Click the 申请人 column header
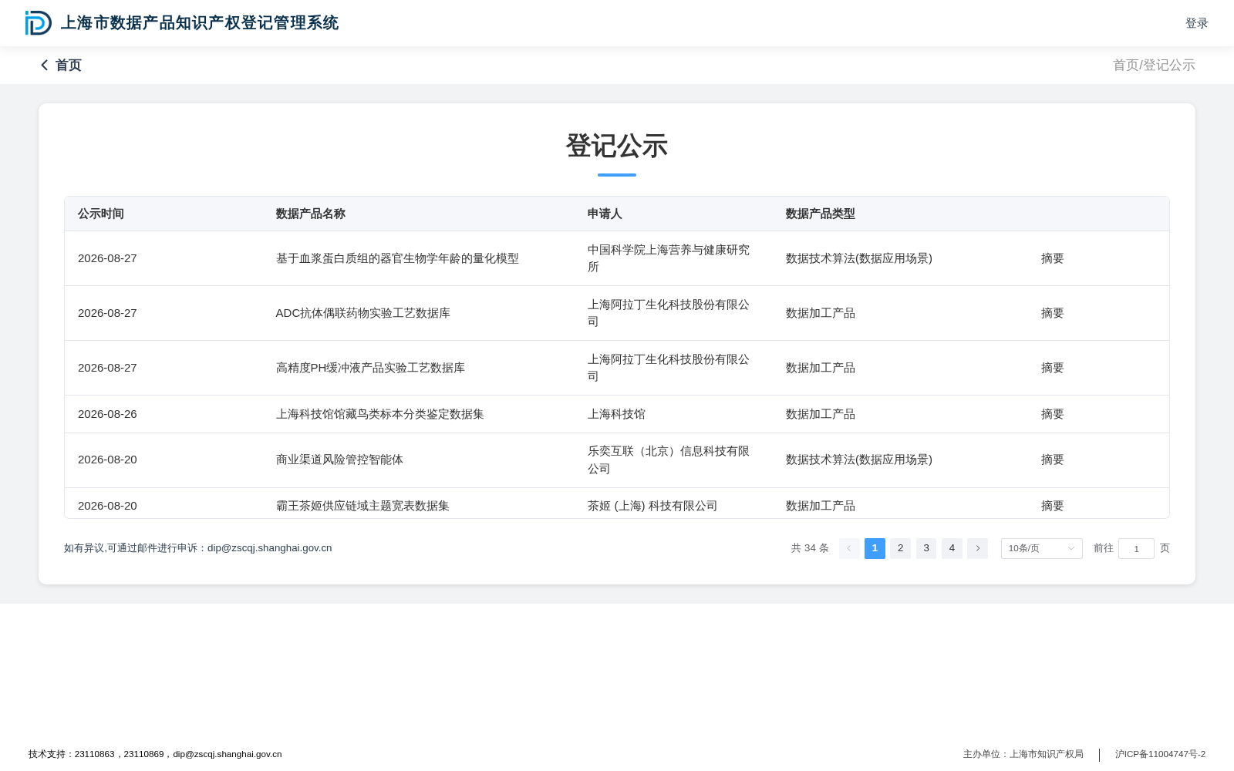 pyautogui.click(x=605, y=214)
